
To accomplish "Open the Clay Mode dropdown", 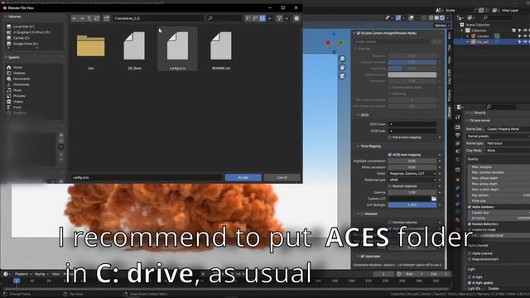I will click(x=508, y=151).
